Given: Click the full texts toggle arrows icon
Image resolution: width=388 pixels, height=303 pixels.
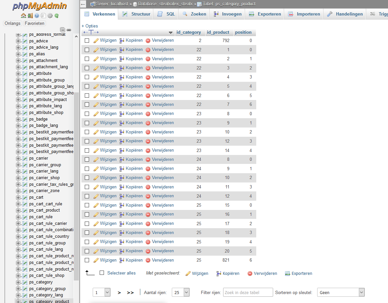Looking at the screenshot, I should (91, 32).
